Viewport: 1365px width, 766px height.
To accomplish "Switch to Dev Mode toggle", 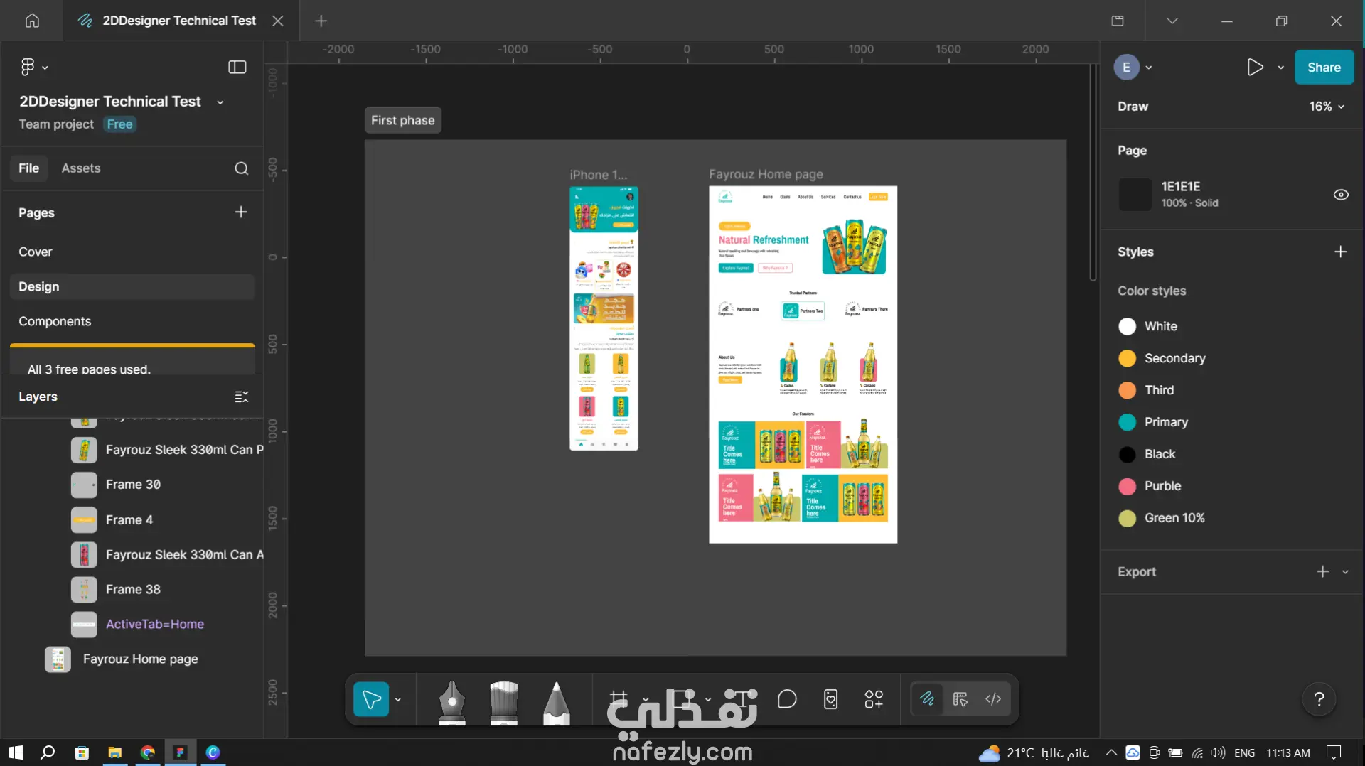I will click(993, 699).
